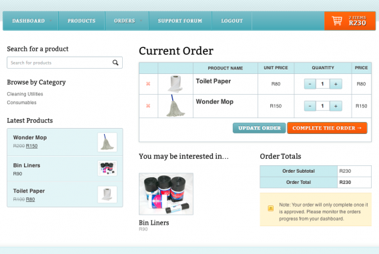379x254 pixels.
Task: Click the Product Name column header
Action: (226, 68)
